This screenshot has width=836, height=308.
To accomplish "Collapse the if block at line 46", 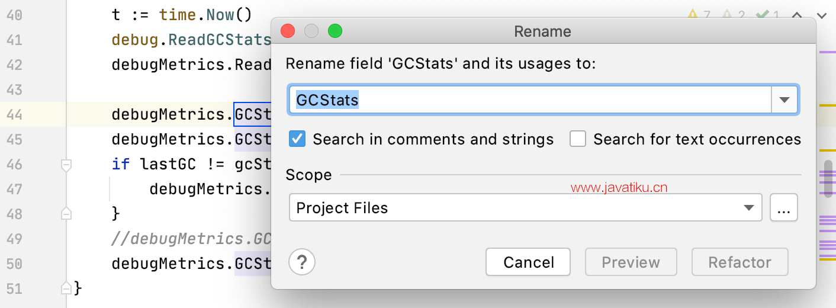I will 66,164.
